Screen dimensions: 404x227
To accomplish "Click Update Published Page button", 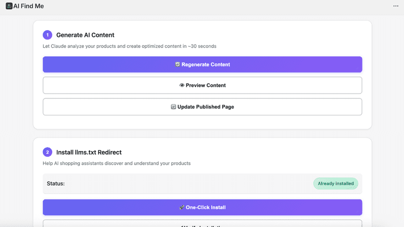I will tap(202, 107).
